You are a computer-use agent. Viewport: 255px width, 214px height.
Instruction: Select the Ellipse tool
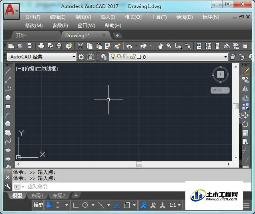click(x=8, y=150)
